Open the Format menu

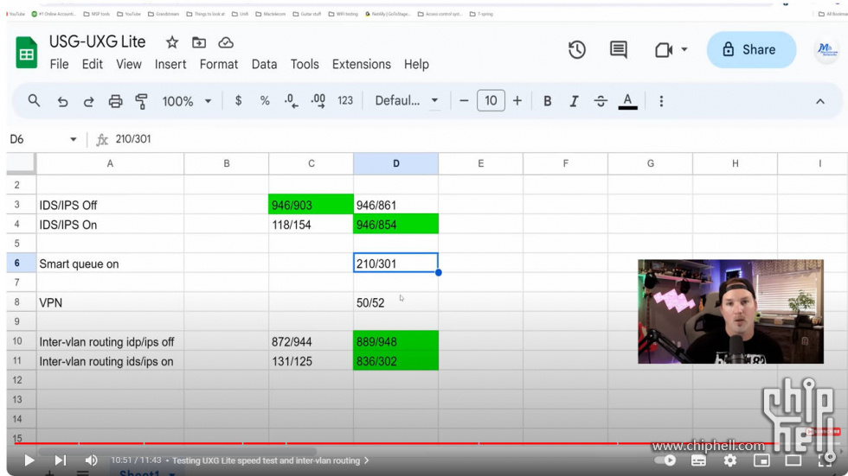(x=218, y=64)
